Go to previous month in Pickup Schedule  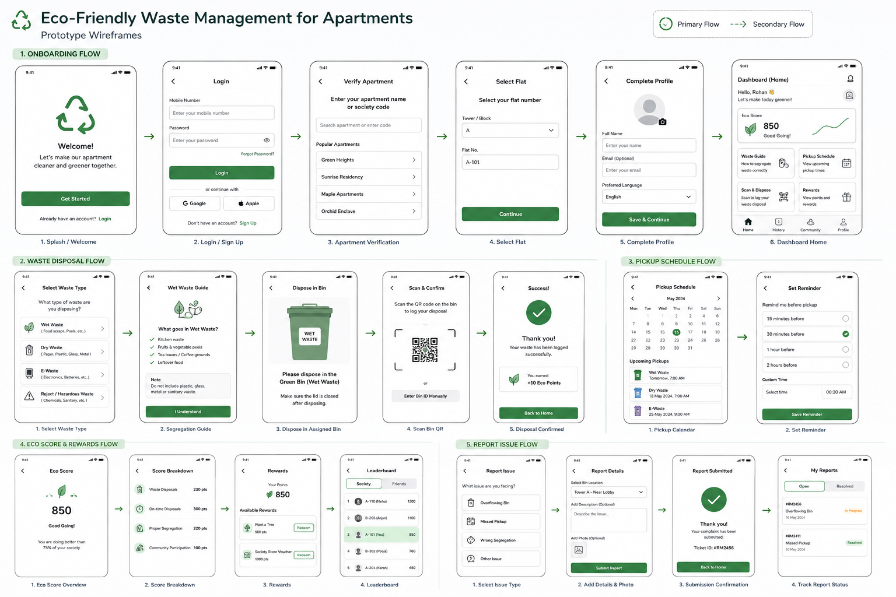point(632,298)
